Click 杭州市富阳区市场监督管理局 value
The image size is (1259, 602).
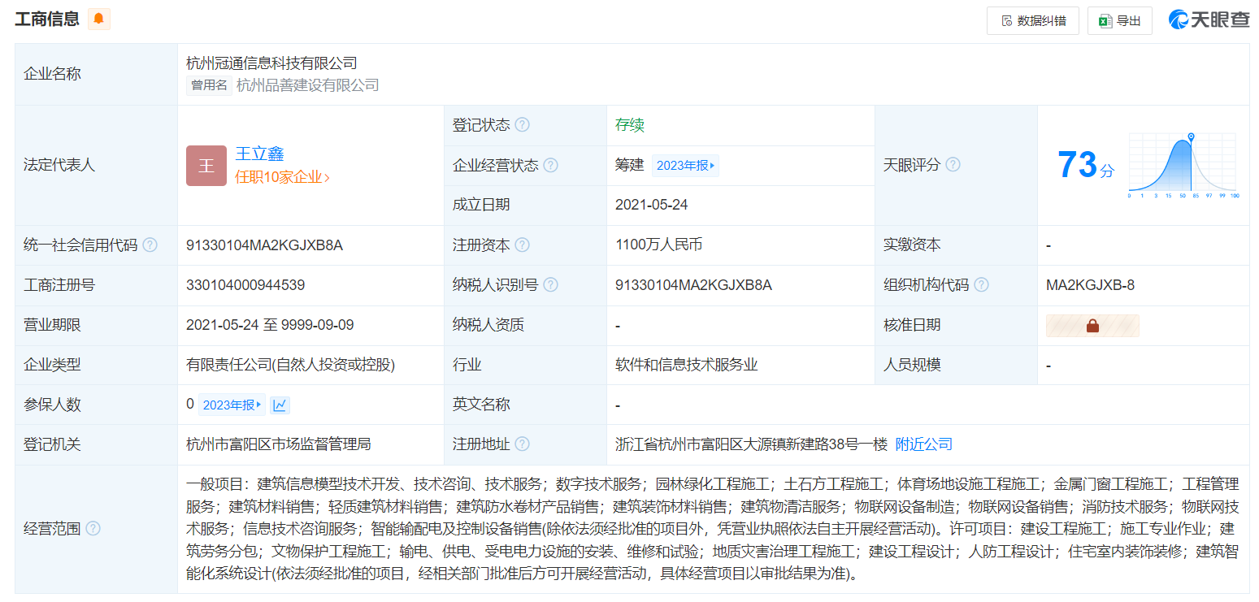(x=279, y=444)
